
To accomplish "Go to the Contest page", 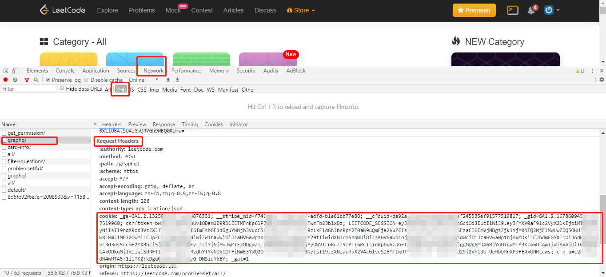I will 202,10.
